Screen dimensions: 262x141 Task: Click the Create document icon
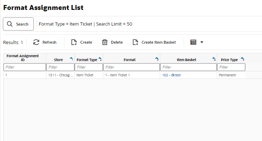click(x=74, y=42)
